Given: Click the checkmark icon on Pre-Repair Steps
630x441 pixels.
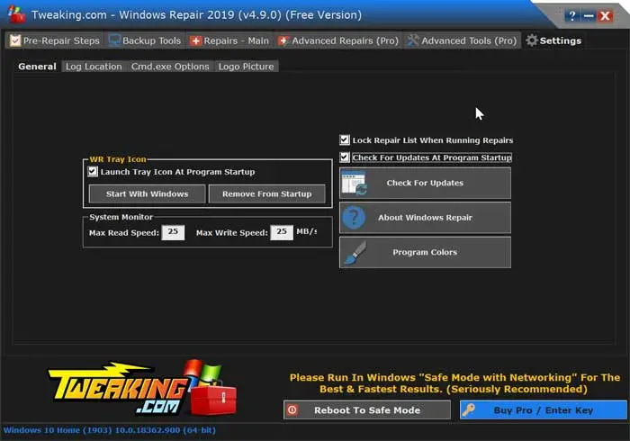Looking at the screenshot, I should [x=15, y=40].
